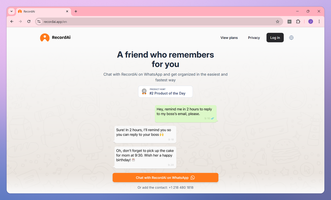
Task: Click the heading 'A friend who remembers for you'
Action: click(x=165, y=59)
